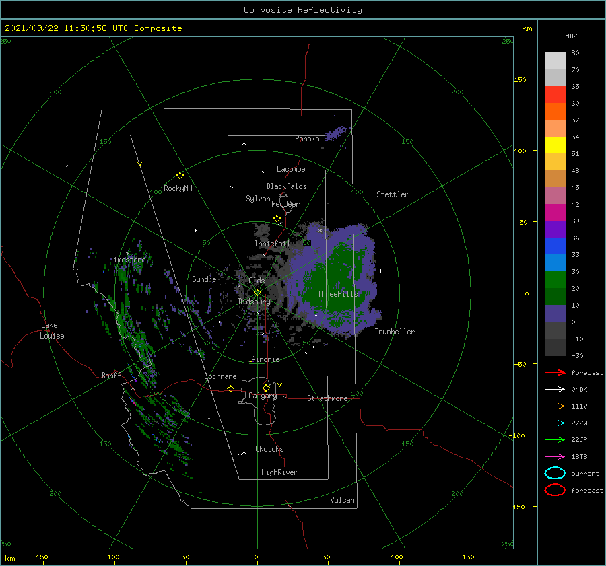Click the yellow diamond marker above Calgary
This screenshot has width=606, height=566.
coord(266,388)
